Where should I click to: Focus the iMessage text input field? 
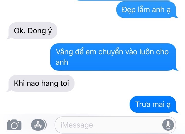(x=115, y=125)
